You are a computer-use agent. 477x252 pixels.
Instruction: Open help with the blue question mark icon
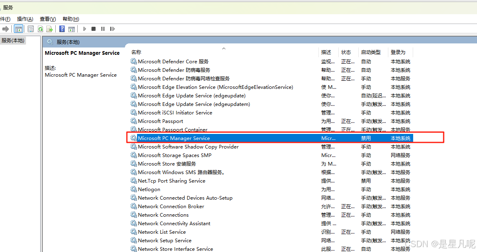point(62,29)
